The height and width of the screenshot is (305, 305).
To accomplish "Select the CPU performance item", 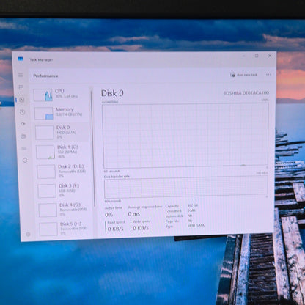I will coord(60,95).
